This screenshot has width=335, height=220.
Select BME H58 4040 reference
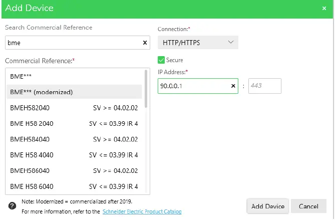coord(74,155)
